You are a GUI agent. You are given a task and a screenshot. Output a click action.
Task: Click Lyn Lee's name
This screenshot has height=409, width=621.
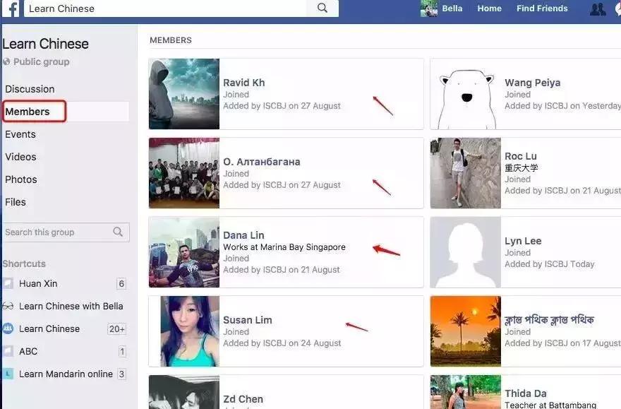(x=523, y=241)
